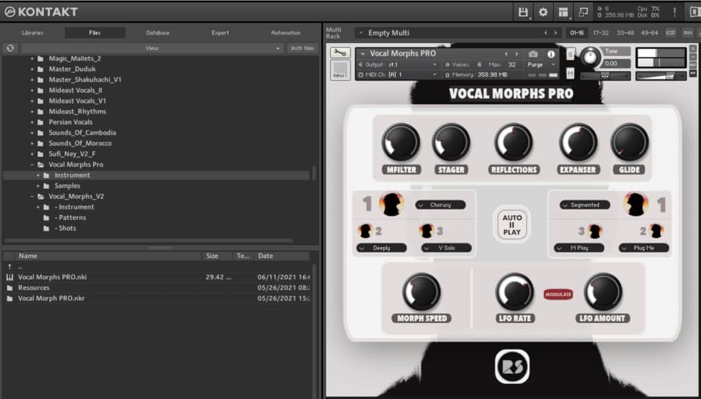Click the RS logo at bottom
The width and height of the screenshot is (701, 399).
(x=512, y=366)
